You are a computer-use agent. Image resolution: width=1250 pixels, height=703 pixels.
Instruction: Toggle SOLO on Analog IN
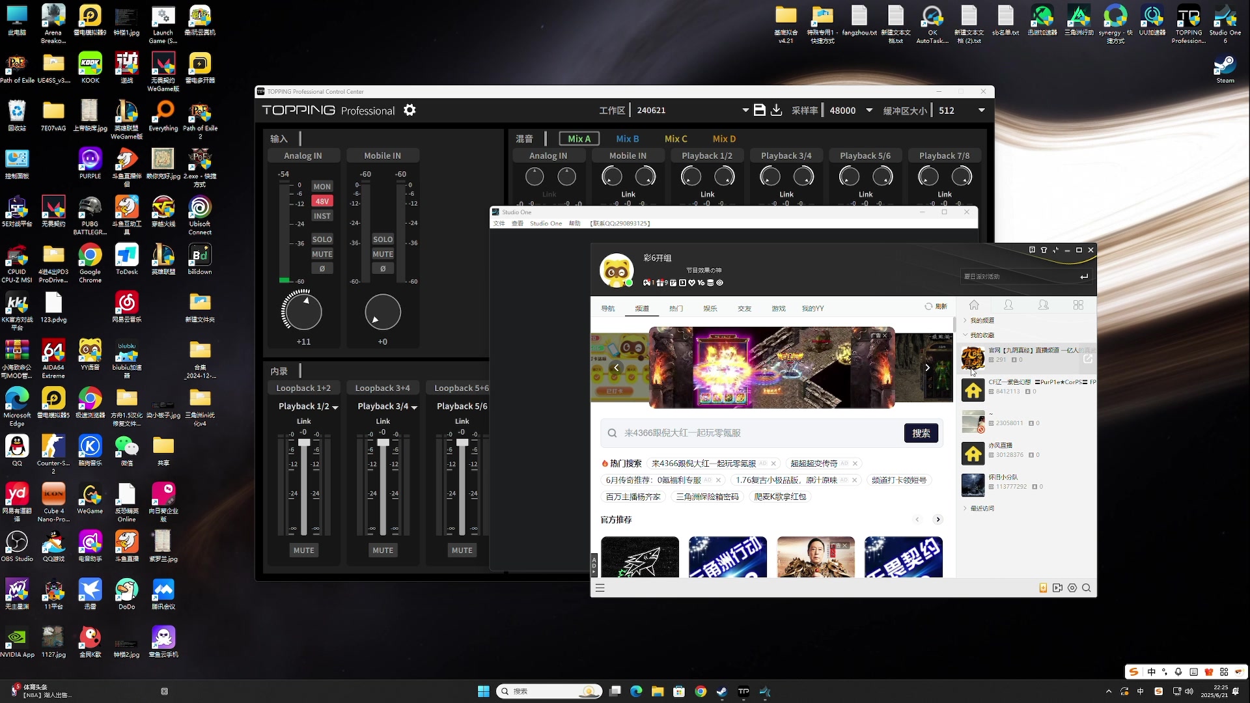click(322, 240)
